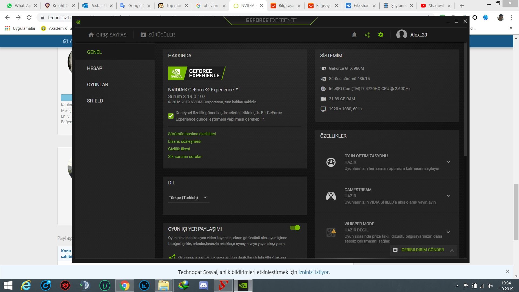519x292 pixels.
Task: Click the NVIDIA logo in title bar
Action: (78, 22)
